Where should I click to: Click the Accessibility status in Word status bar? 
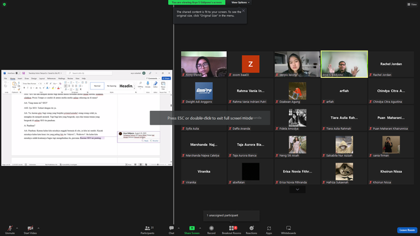(x=68, y=165)
